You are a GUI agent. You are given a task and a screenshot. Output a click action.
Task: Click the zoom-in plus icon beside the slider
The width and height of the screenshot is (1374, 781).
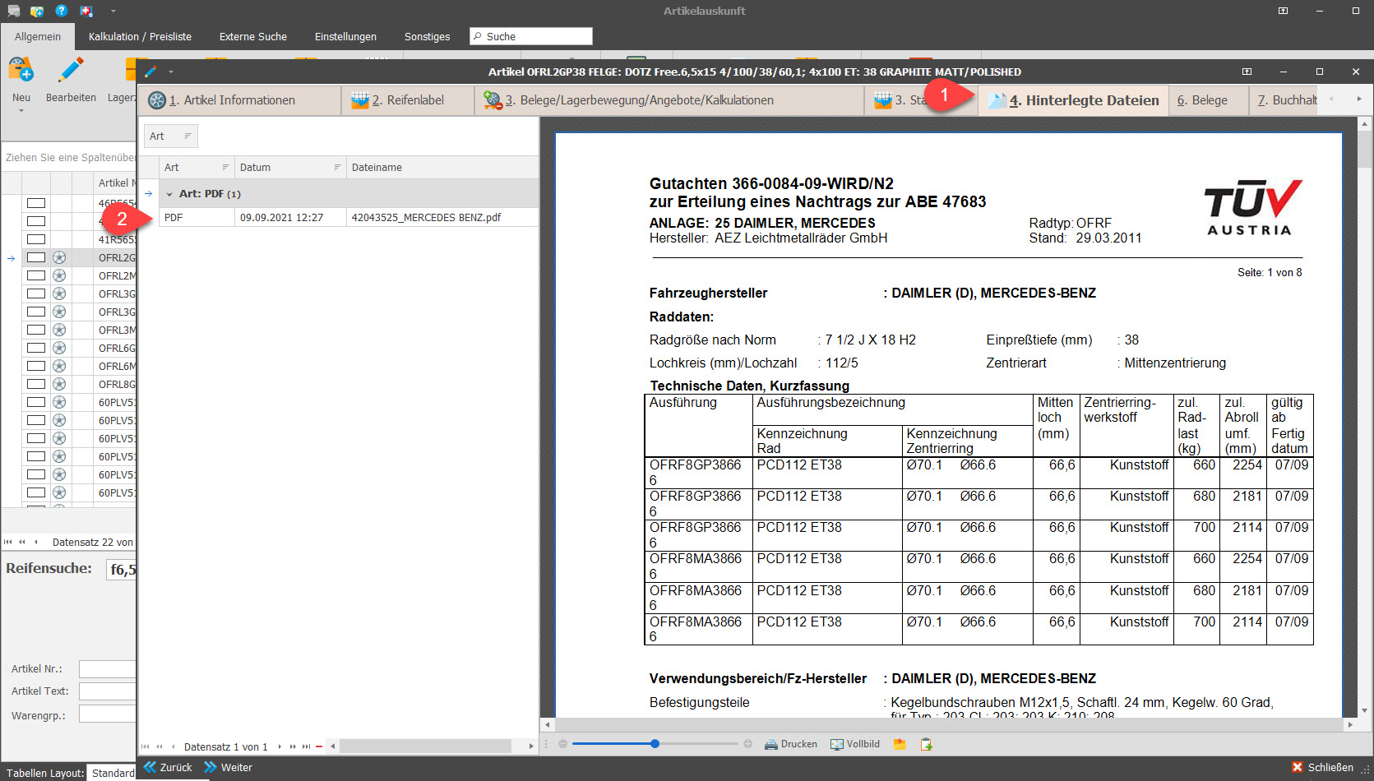pos(747,744)
